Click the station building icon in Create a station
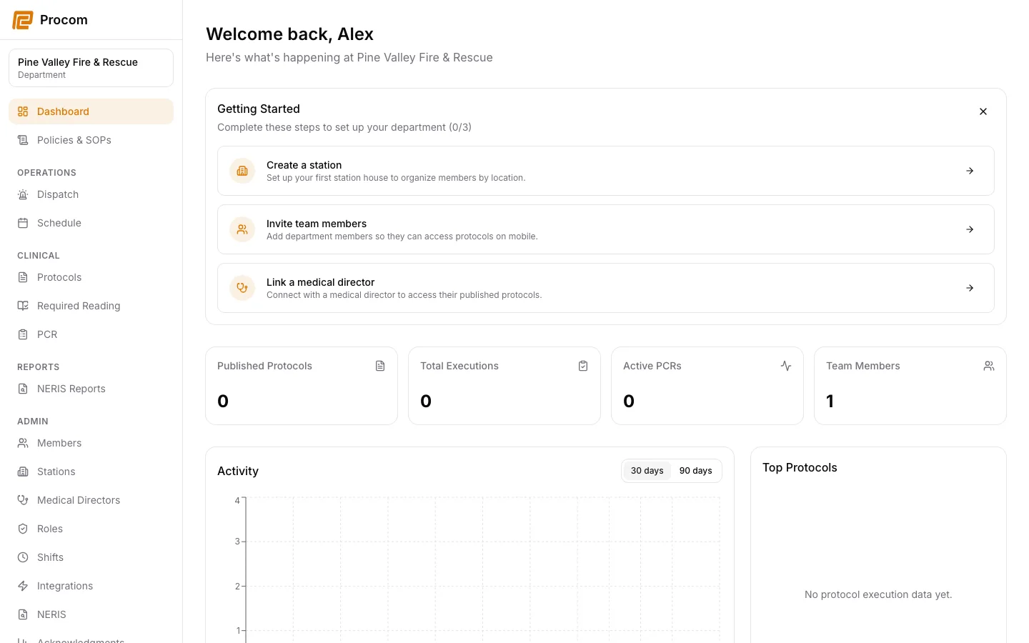The height and width of the screenshot is (643, 1029). coord(242,171)
